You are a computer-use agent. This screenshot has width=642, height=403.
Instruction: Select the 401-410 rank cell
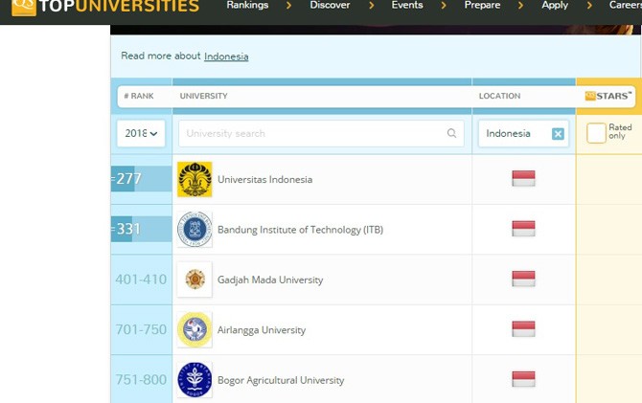coord(141,280)
